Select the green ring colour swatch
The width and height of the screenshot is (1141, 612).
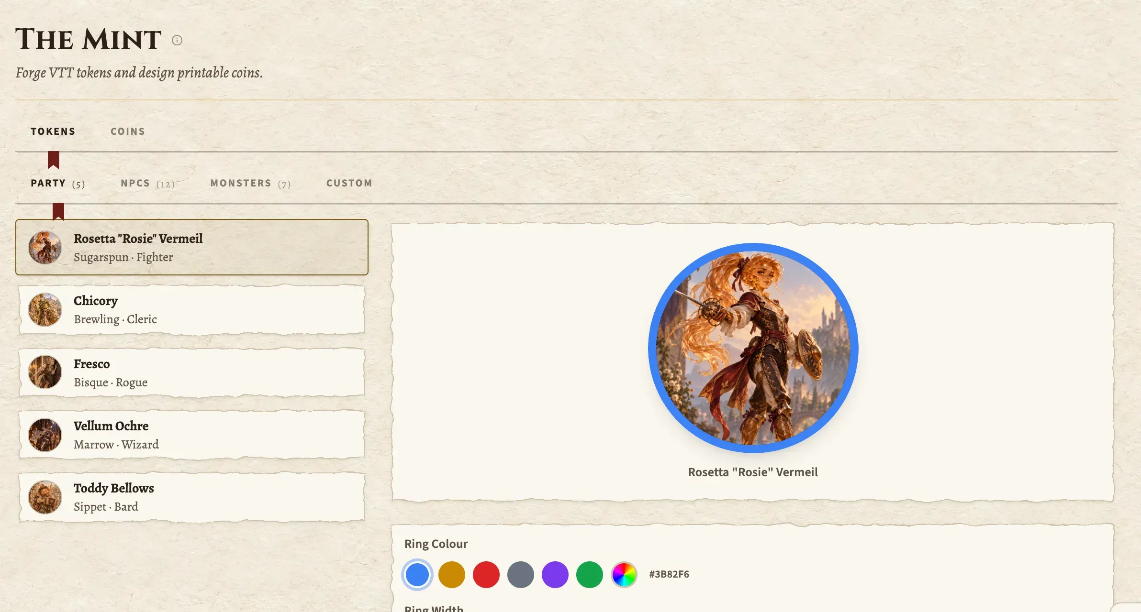tap(590, 575)
